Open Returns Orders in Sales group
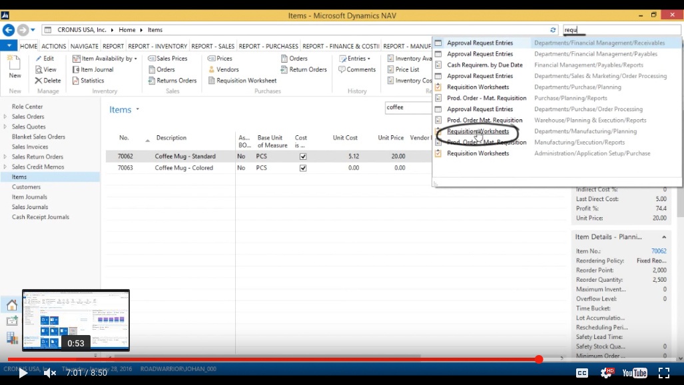This screenshot has width=684, height=385. pyautogui.click(x=172, y=81)
